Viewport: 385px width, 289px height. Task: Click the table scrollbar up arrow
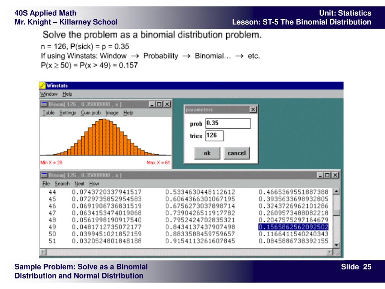click(336, 191)
